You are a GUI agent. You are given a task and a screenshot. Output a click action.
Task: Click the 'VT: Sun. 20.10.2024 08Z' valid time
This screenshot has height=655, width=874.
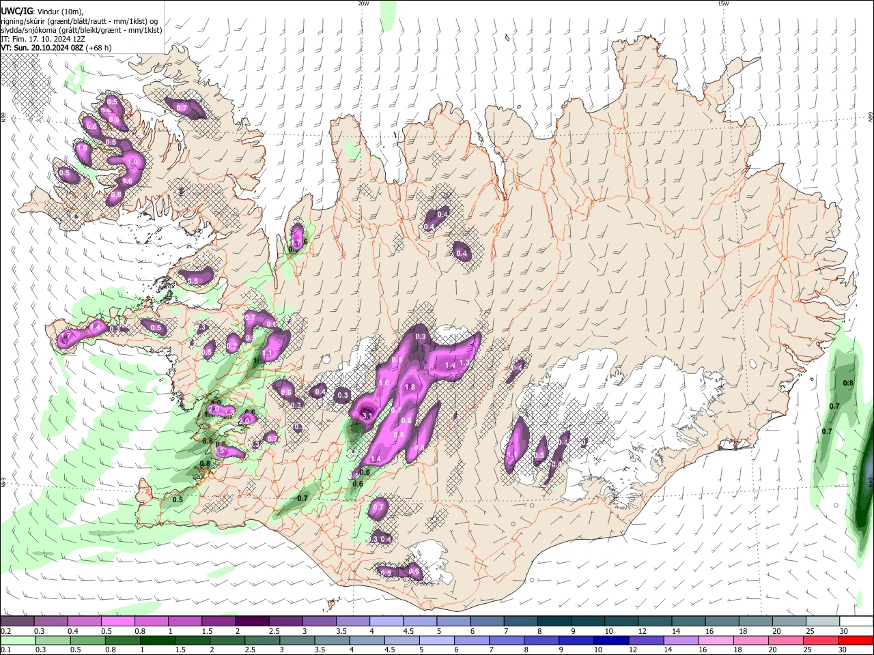point(42,48)
